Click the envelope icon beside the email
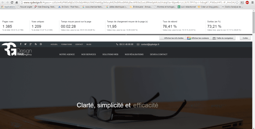The height and width of the screenshot is (129, 255). 138,45
